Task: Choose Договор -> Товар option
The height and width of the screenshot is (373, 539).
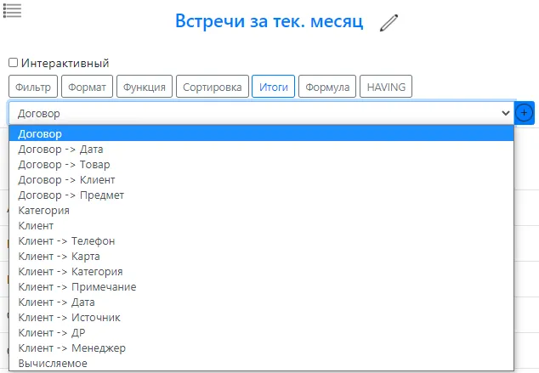Action: [261, 164]
